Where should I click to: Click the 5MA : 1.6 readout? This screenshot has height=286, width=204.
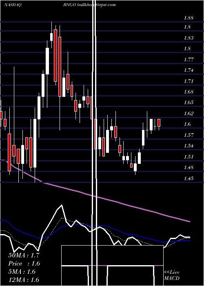point(22,272)
